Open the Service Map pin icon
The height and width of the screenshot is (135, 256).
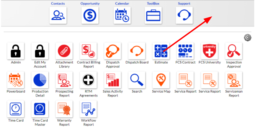[x=161, y=80]
